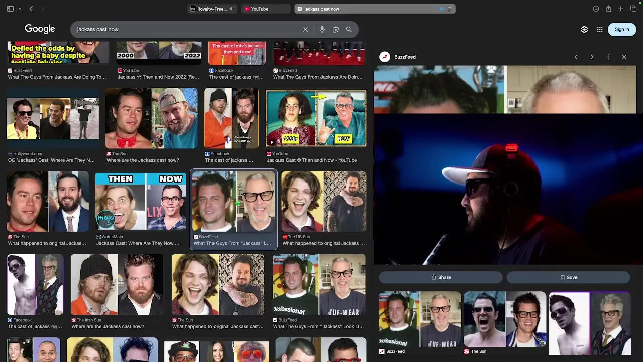643x362 pixels.
Task: Show the tab overview icon
Action: 633,9
